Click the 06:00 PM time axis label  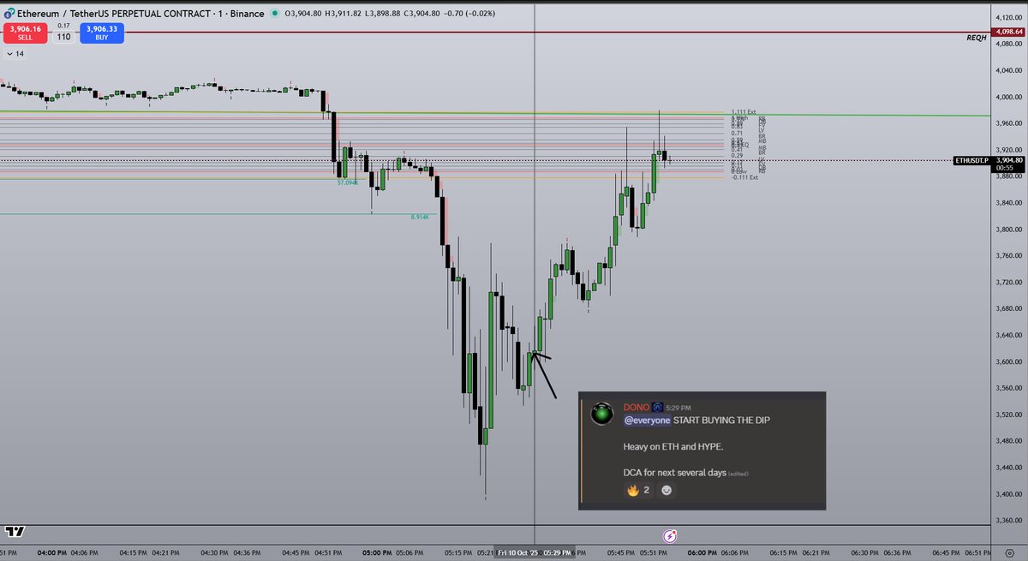click(x=701, y=553)
